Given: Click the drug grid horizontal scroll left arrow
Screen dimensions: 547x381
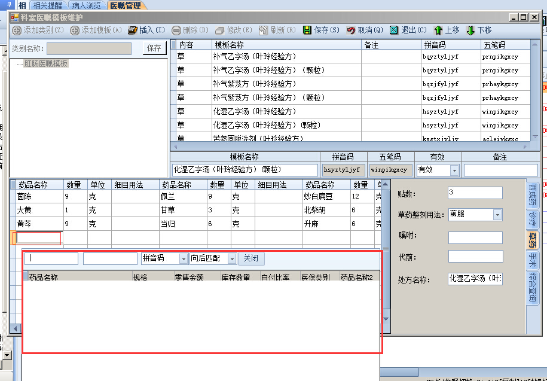Looking at the screenshot, I should pyautogui.click(x=15, y=328).
